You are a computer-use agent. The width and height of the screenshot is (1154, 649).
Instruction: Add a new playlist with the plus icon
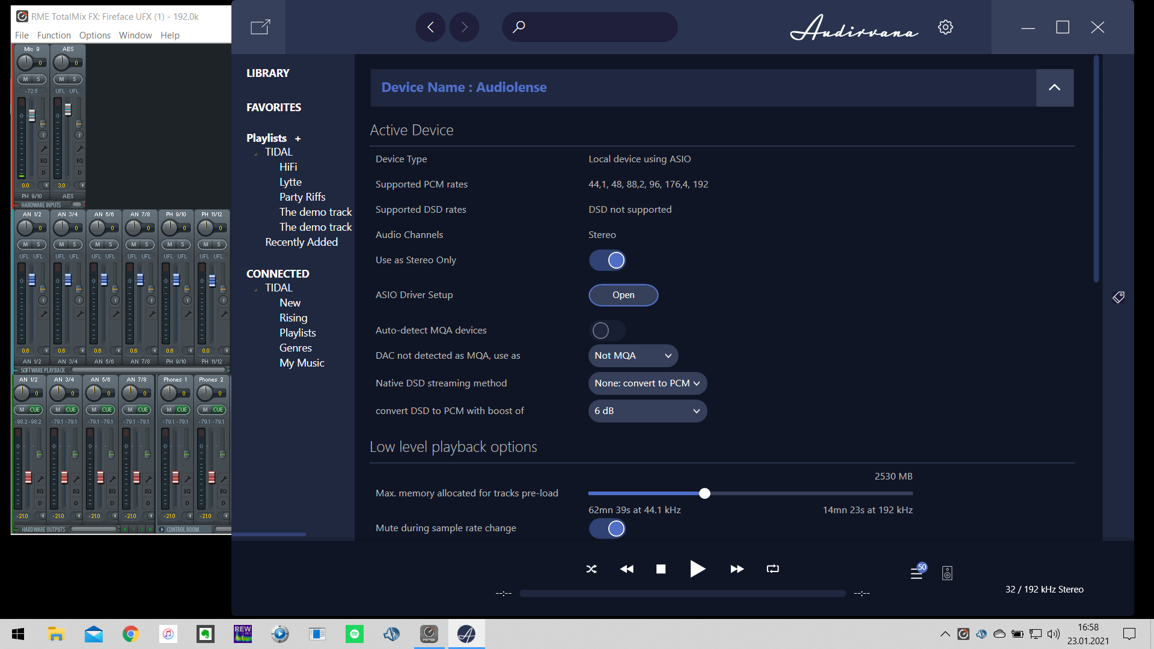(x=298, y=139)
